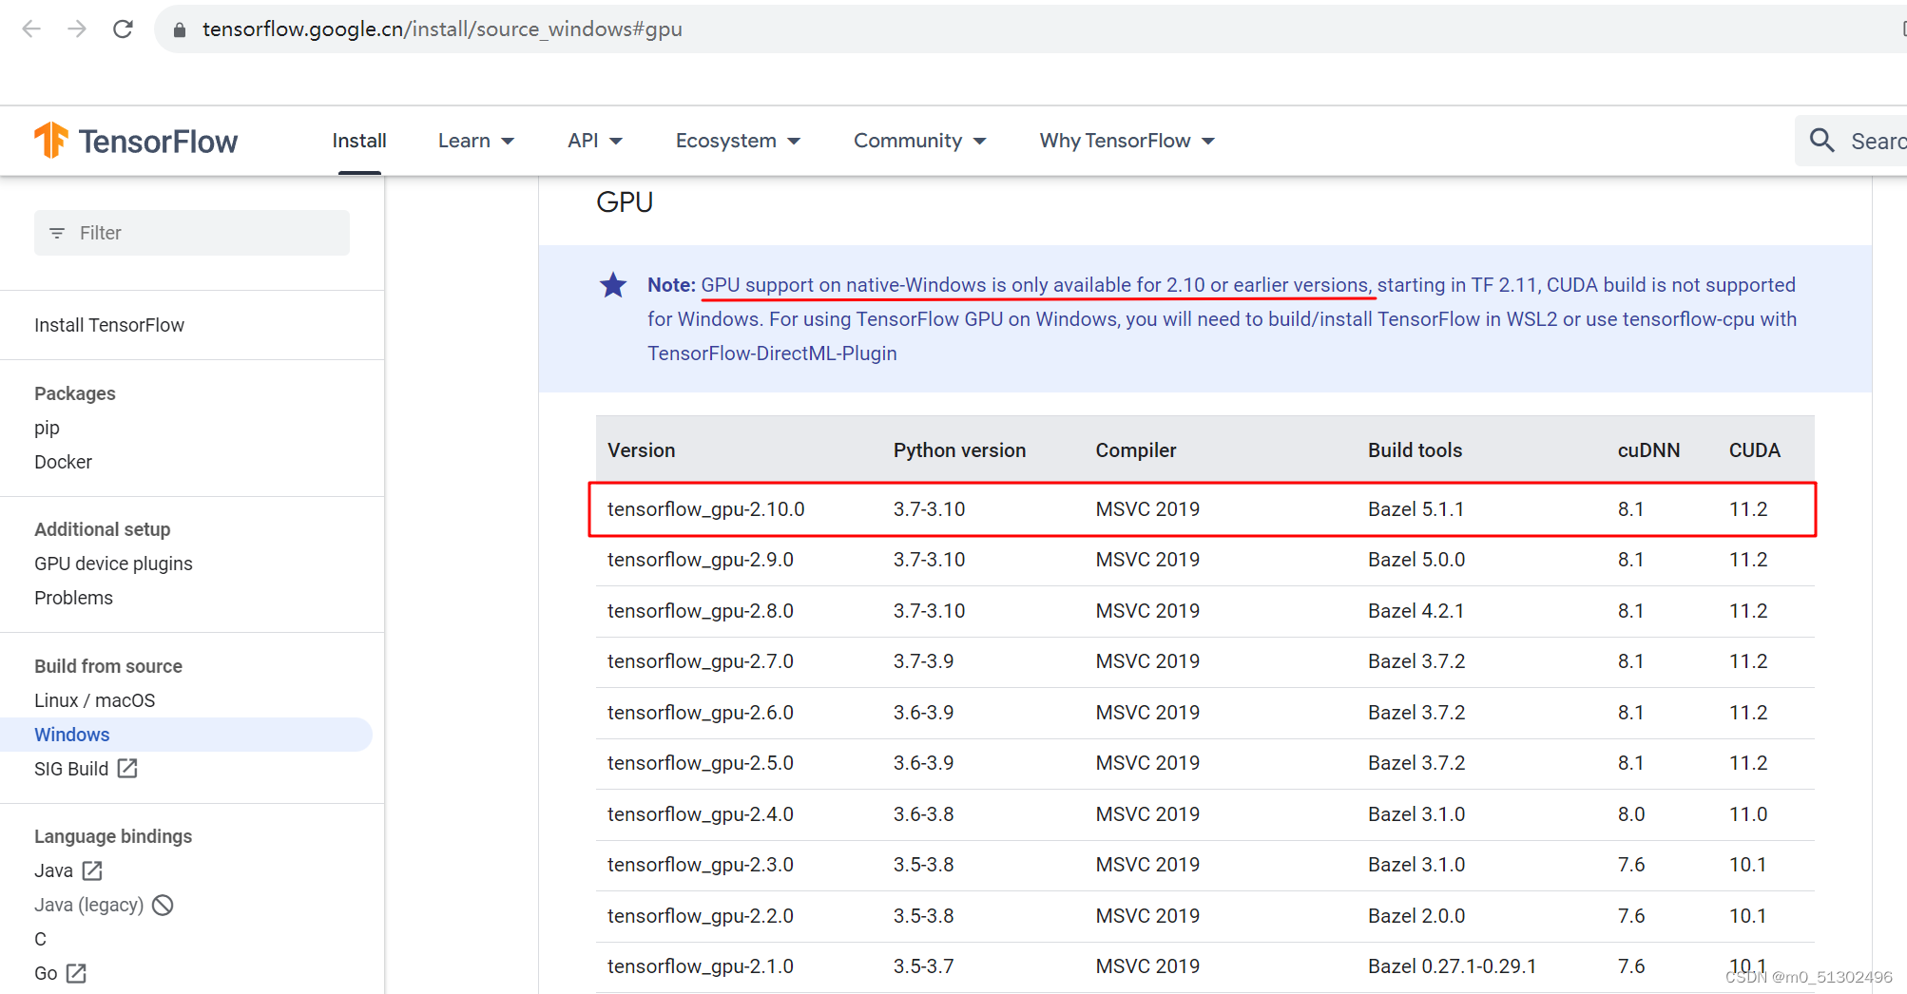Click the Version column header
Viewport: 1907px width, 994px height.
pyautogui.click(x=642, y=450)
